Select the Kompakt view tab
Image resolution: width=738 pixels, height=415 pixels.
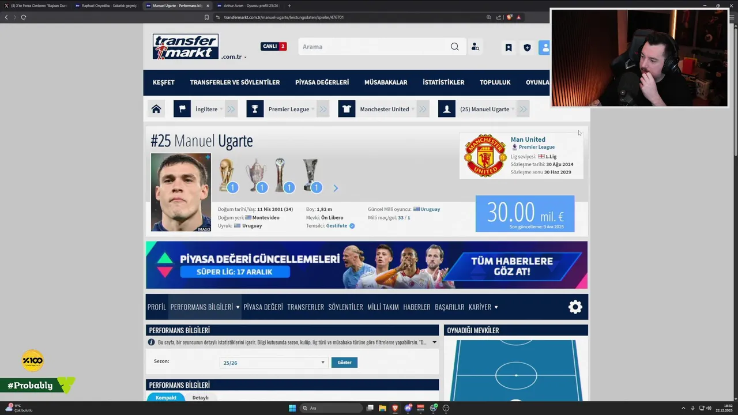[x=166, y=398]
